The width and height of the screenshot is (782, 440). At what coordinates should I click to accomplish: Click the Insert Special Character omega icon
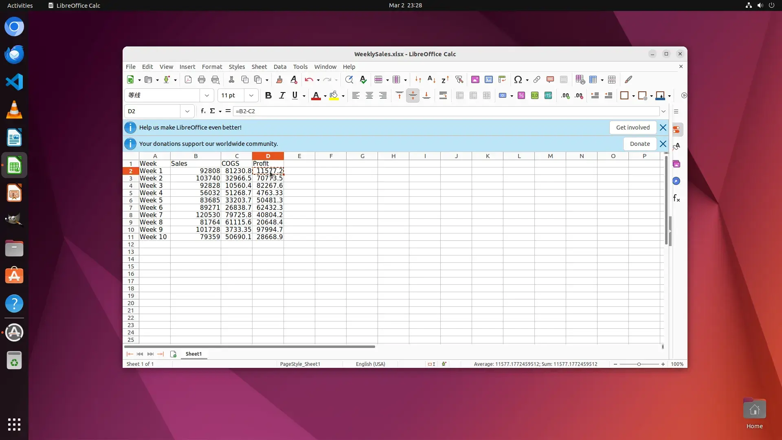point(518,80)
